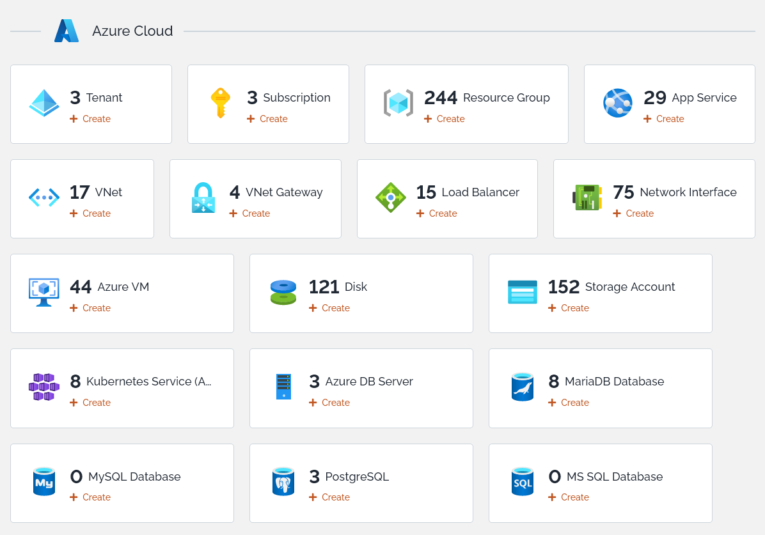Open the 152 Storage Account label
Image resolution: width=765 pixels, height=535 pixels.
coord(611,287)
